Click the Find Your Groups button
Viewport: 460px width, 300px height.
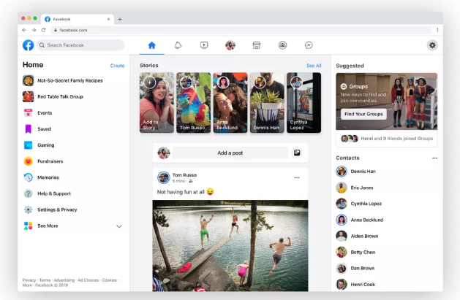click(363, 114)
